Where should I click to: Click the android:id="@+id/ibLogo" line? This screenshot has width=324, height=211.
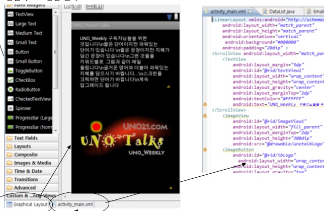265,155
